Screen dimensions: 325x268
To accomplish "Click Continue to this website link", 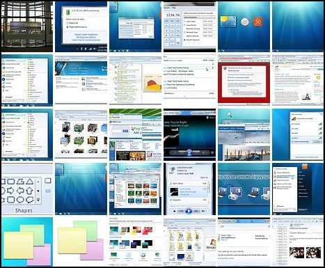I will click(240, 81).
